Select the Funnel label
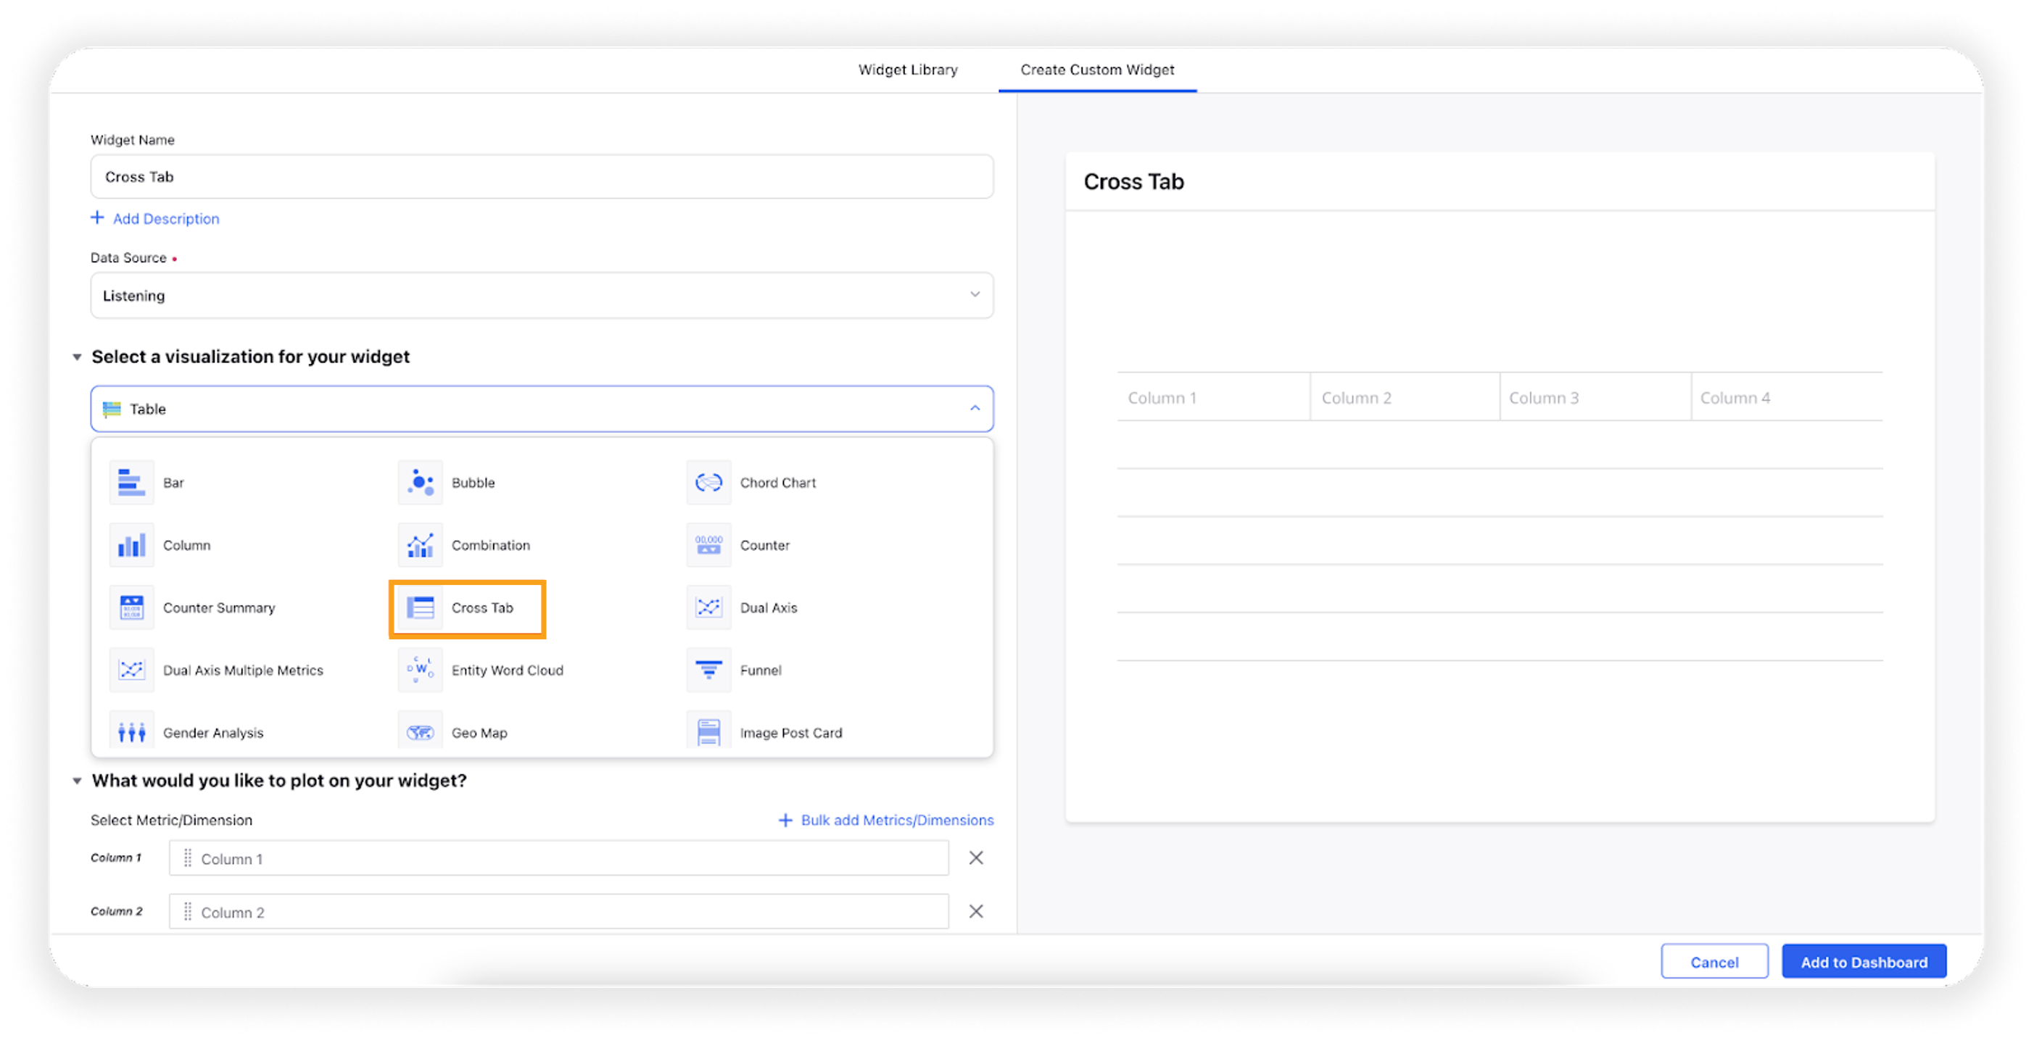 click(x=761, y=670)
